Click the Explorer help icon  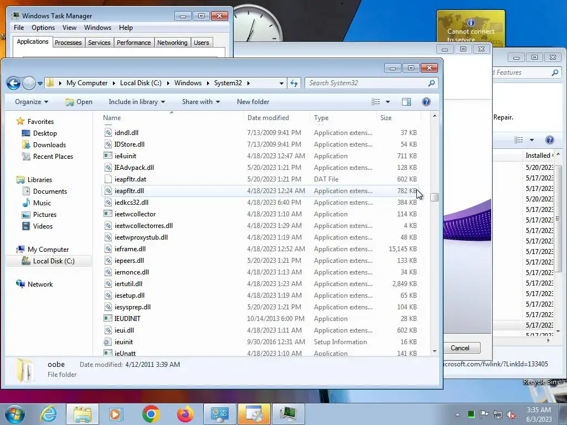click(x=426, y=102)
